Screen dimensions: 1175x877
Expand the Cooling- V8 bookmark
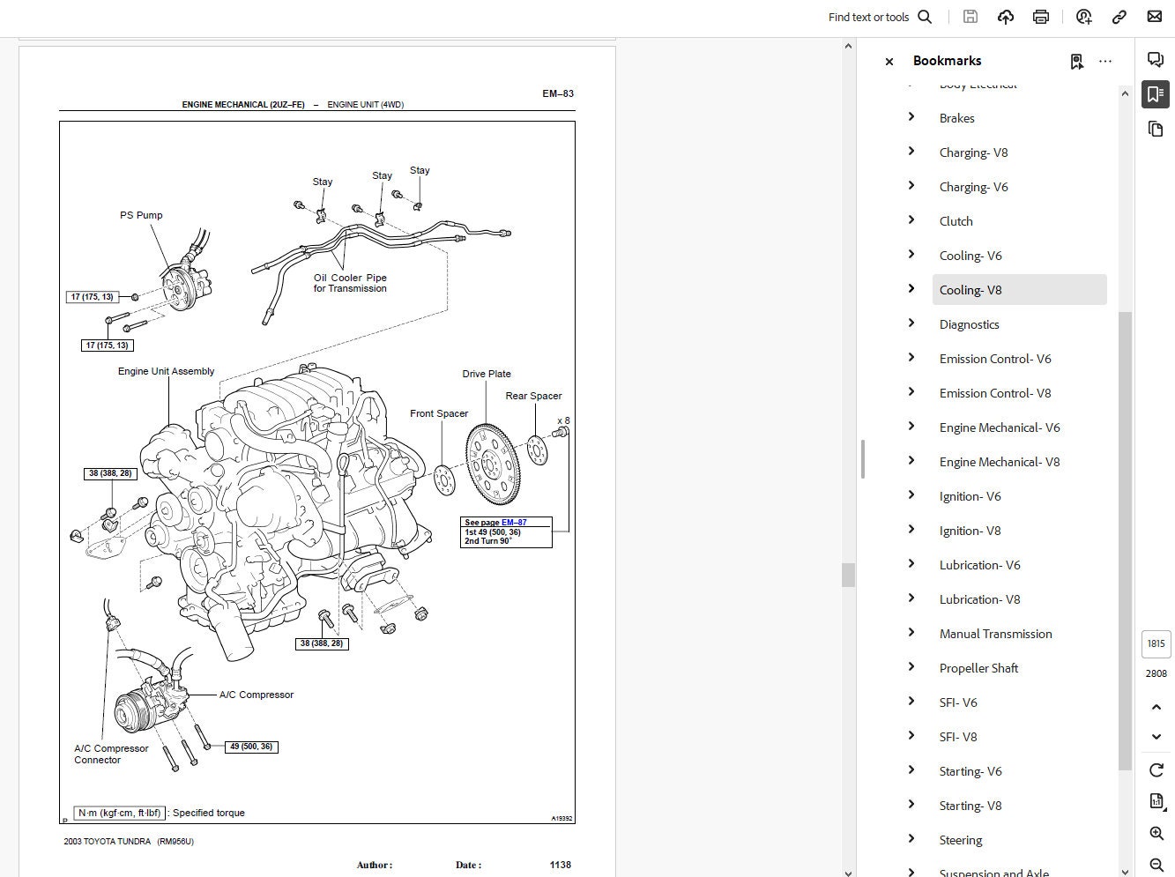pos(911,289)
